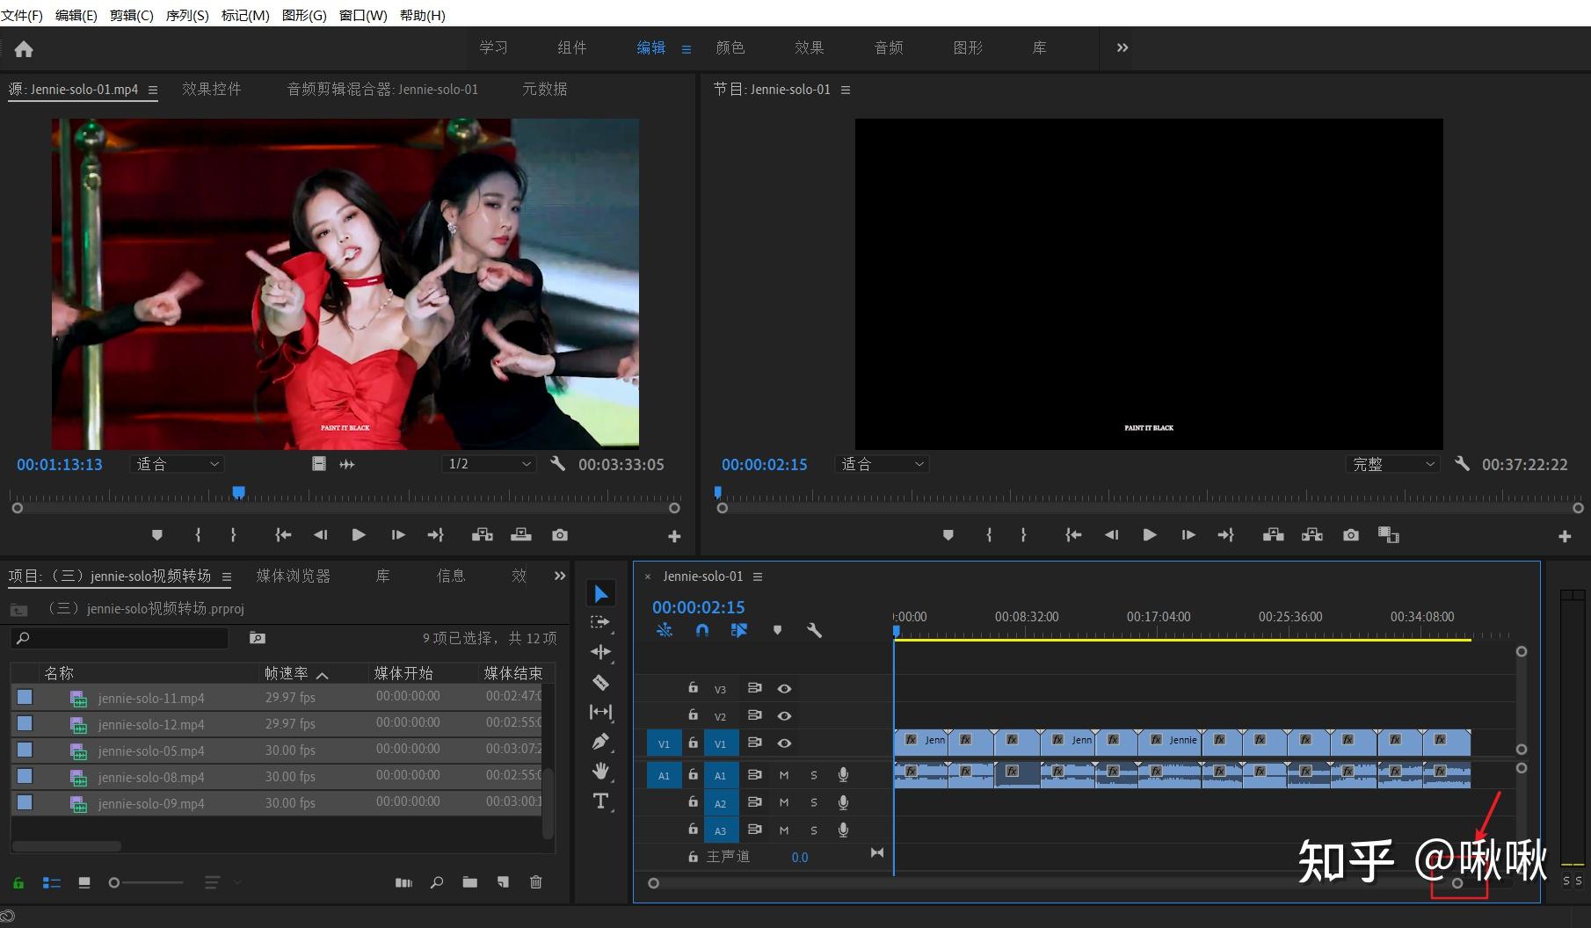Screen dimensions: 1591x928
Task: Play the source monitor clip
Action: point(359,534)
